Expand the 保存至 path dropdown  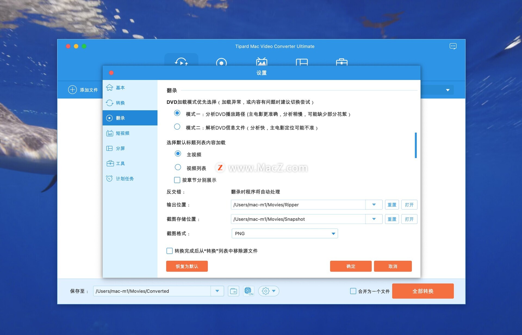tap(217, 291)
